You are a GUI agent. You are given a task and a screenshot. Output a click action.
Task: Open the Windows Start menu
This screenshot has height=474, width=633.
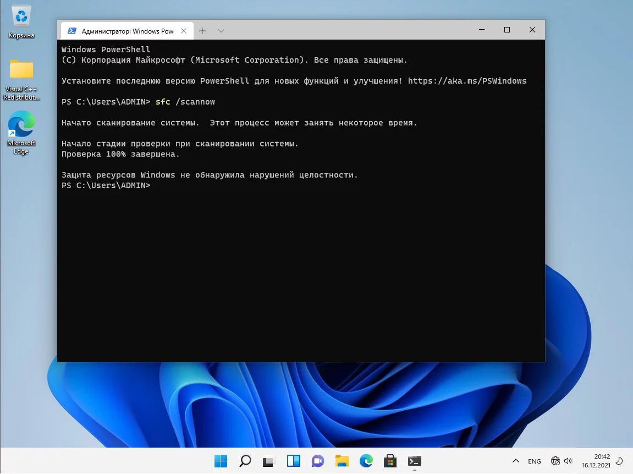(221, 461)
